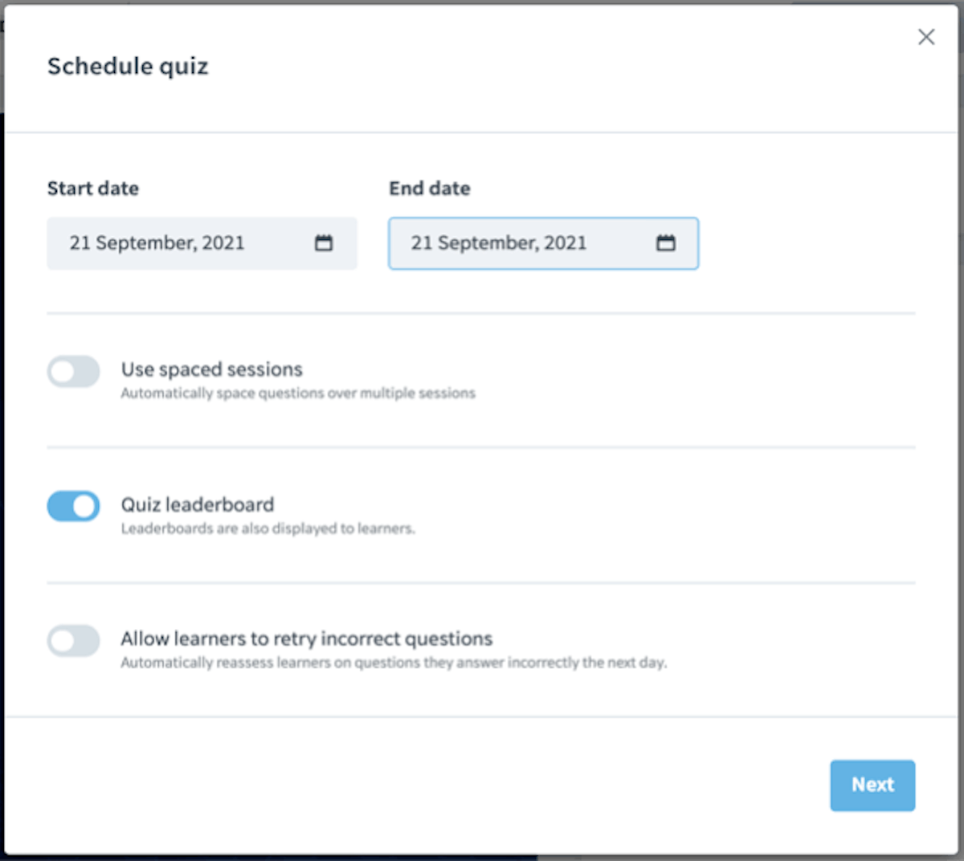Viewport: 964px width, 861px height.
Task: Enable the Use spaced sessions toggle
Action: [73, 372]
